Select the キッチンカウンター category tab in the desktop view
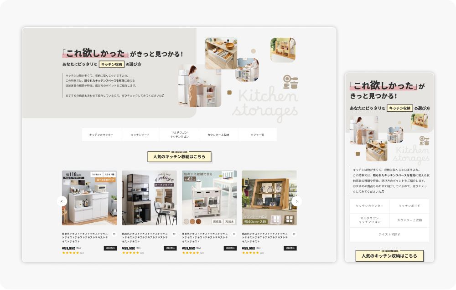 point(101,135)
